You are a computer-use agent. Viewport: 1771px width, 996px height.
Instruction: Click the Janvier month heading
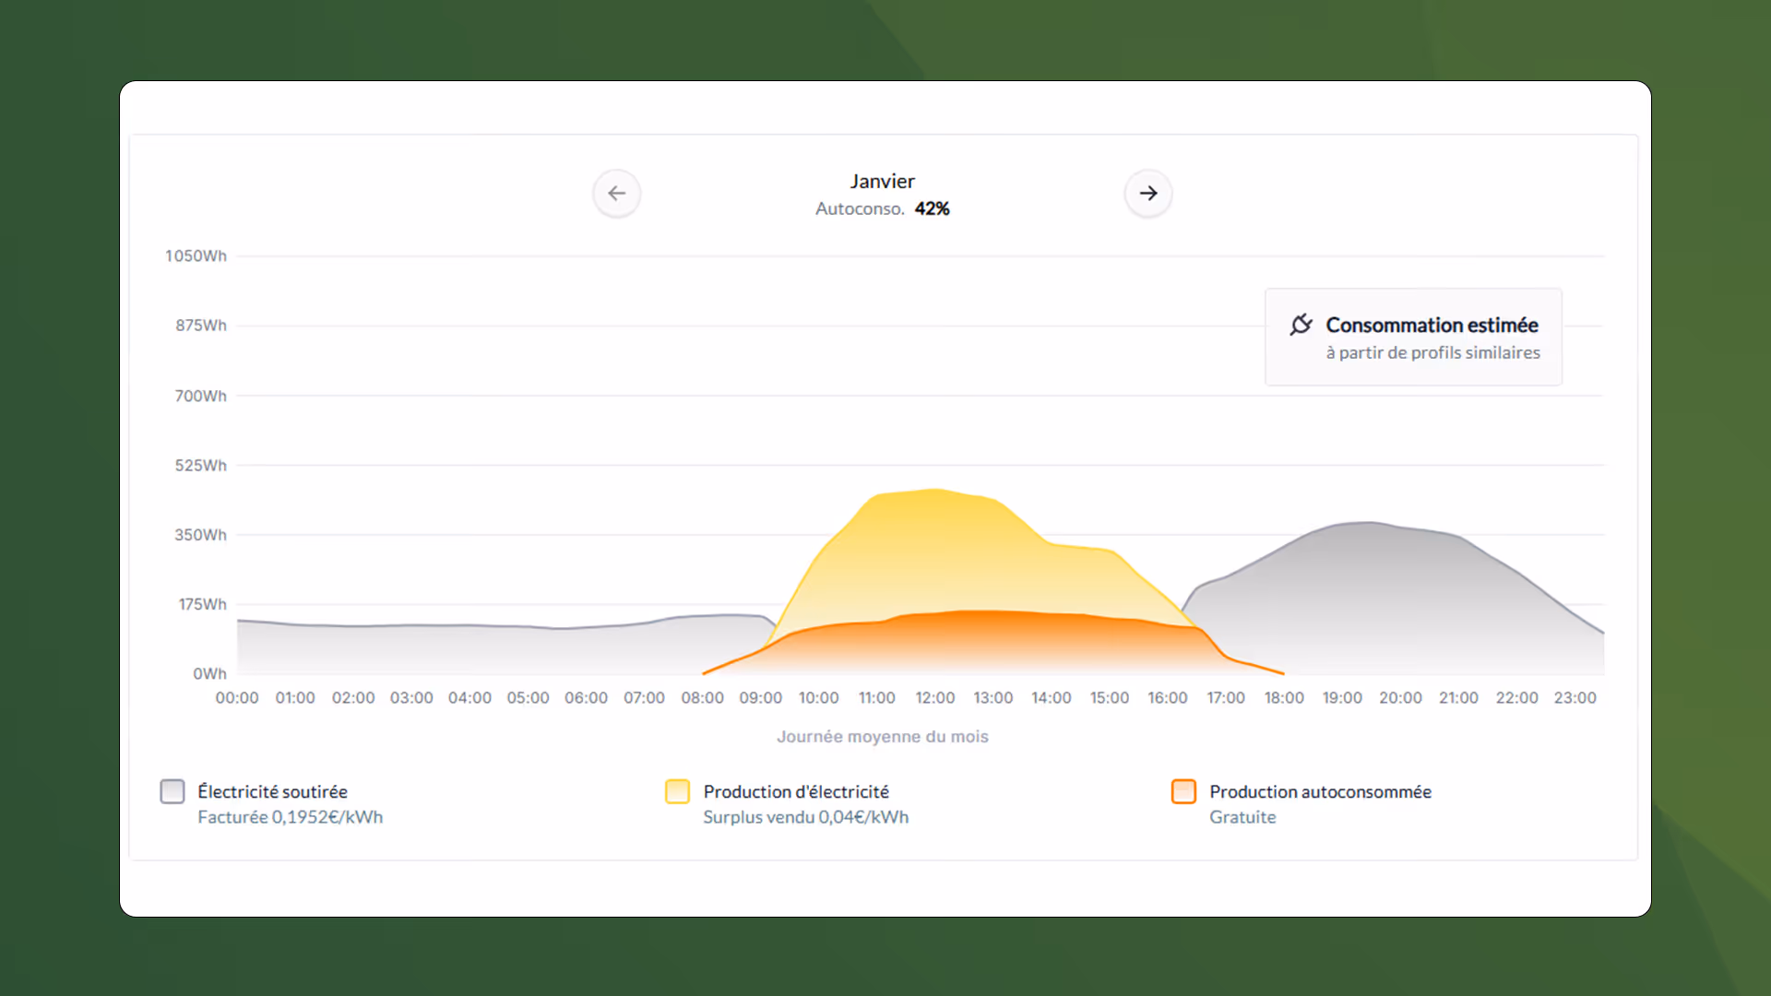click(x=882, y=182)
